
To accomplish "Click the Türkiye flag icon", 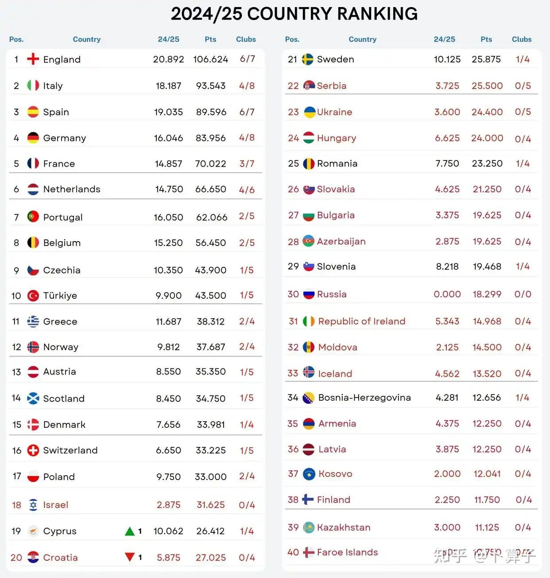I will [33, 296].
